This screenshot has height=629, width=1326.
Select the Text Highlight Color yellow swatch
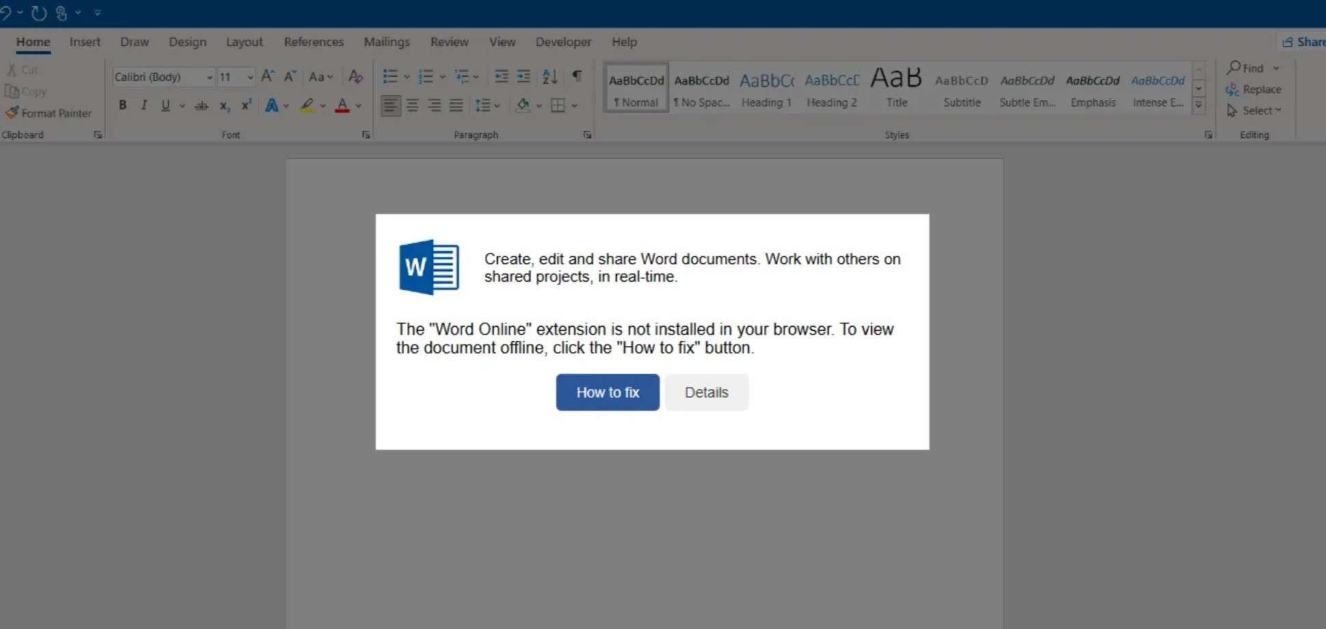pos(306,105)
